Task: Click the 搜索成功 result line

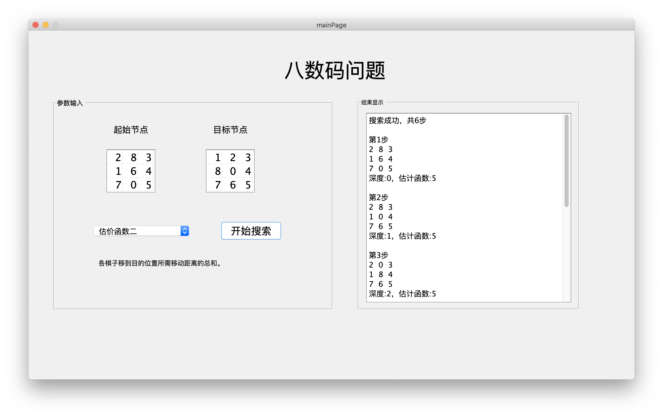Action: click(x=397, y=121)
